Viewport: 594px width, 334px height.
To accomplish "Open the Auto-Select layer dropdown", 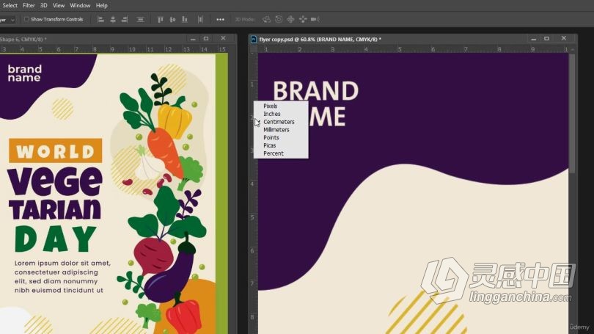I will 7,19.
